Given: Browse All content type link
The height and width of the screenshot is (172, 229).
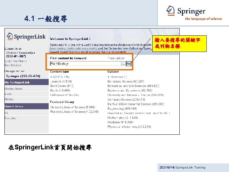Looking at the screenshot, I should [59, 77].
